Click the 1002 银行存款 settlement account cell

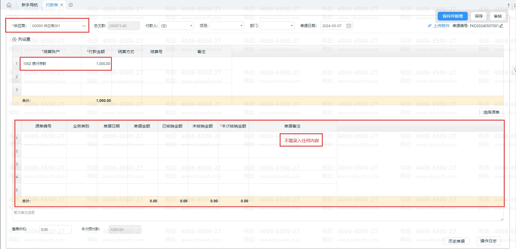click(x=51, y=64)
